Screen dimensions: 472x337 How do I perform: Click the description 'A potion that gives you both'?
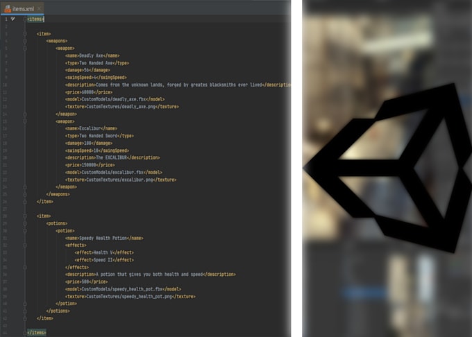click(151, 275)
